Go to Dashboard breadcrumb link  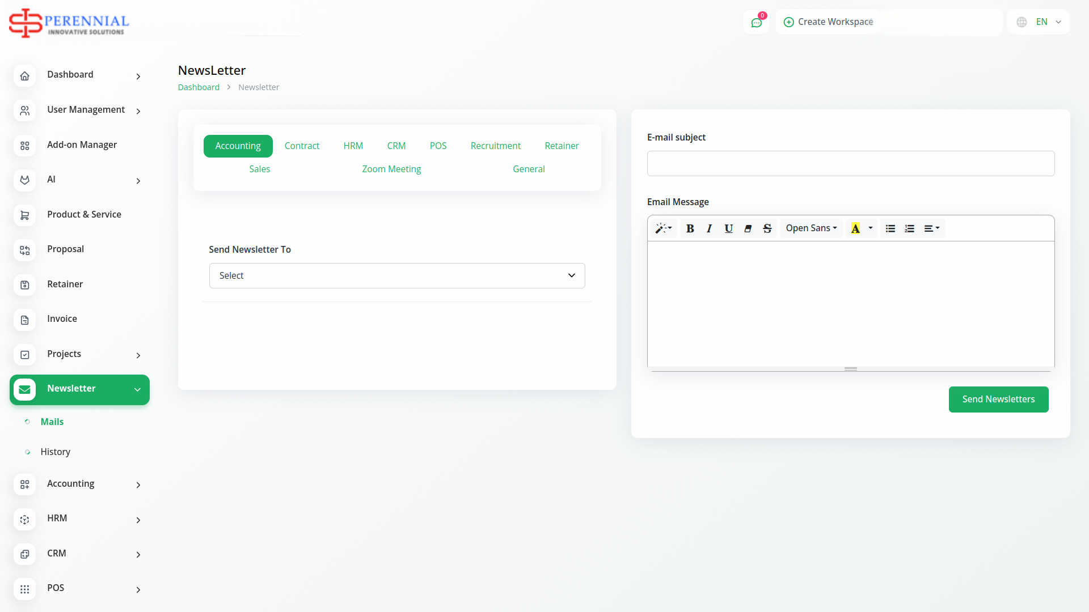(199, 87)
